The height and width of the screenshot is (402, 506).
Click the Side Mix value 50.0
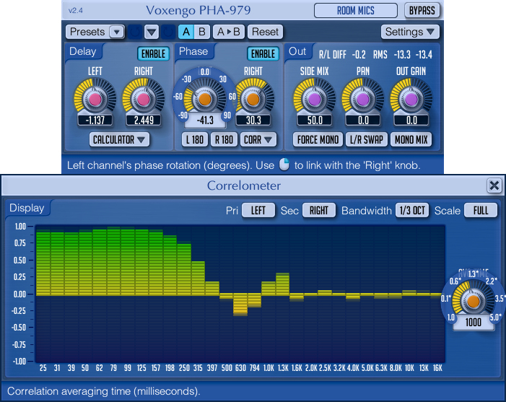pyautogui.click(x=315, y=121)
